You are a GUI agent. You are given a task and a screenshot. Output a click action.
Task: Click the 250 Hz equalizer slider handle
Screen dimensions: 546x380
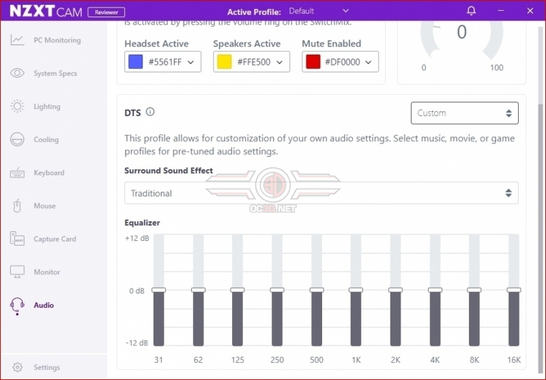pos(277,290)
